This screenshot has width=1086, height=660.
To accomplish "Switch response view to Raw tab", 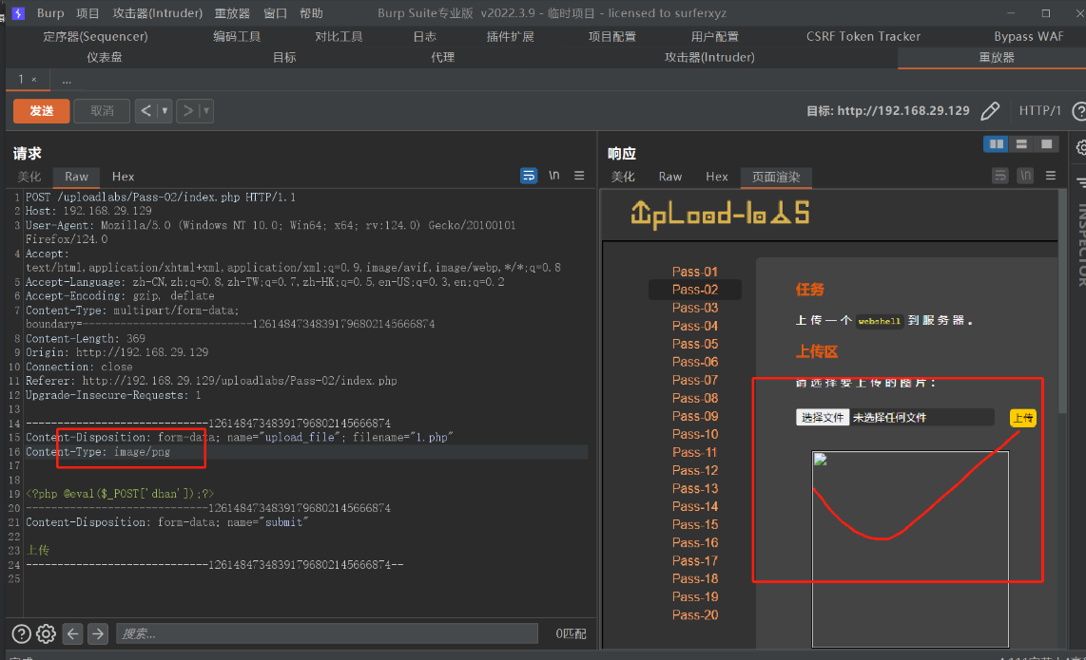I will 669,177.
